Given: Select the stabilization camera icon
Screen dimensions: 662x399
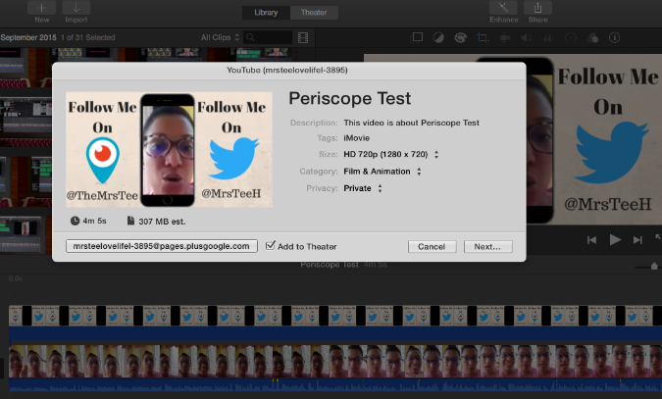Looking at the screenshot, I should (x=504, y=38).
